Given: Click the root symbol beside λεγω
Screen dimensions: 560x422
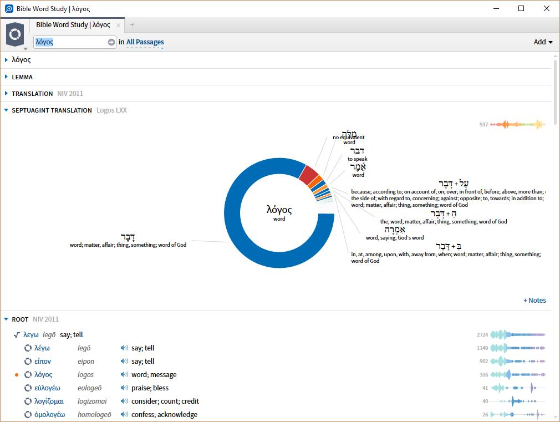Looking at the screenshot, I should click(17, 335).
